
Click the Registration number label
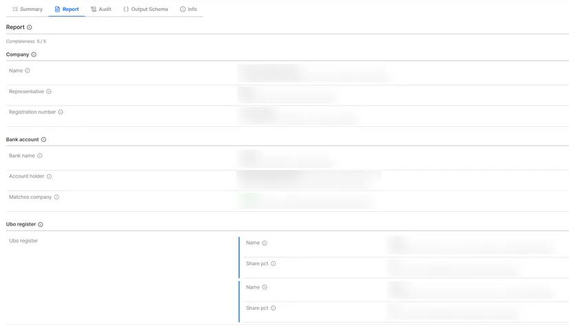point(32,112)
